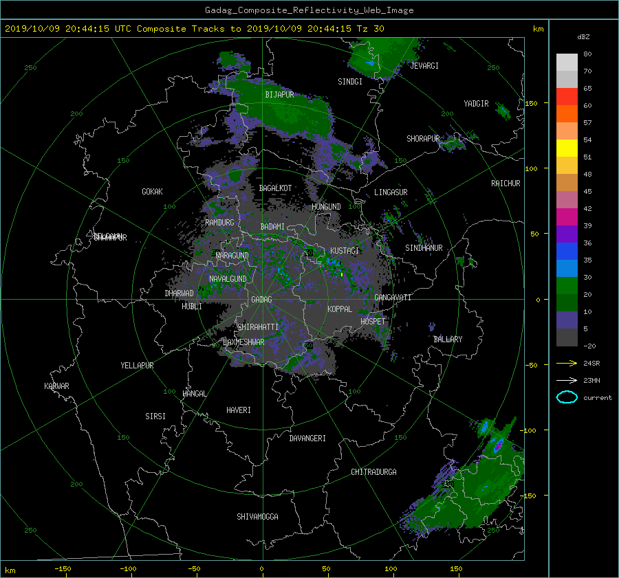
Task: Click the yellow 24SR arrow legend icon
Action: tap(567, 363)
